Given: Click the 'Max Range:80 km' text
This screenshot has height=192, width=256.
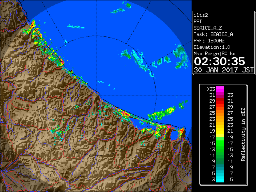Looking at the screenshot, I should [x=214, y=54].
